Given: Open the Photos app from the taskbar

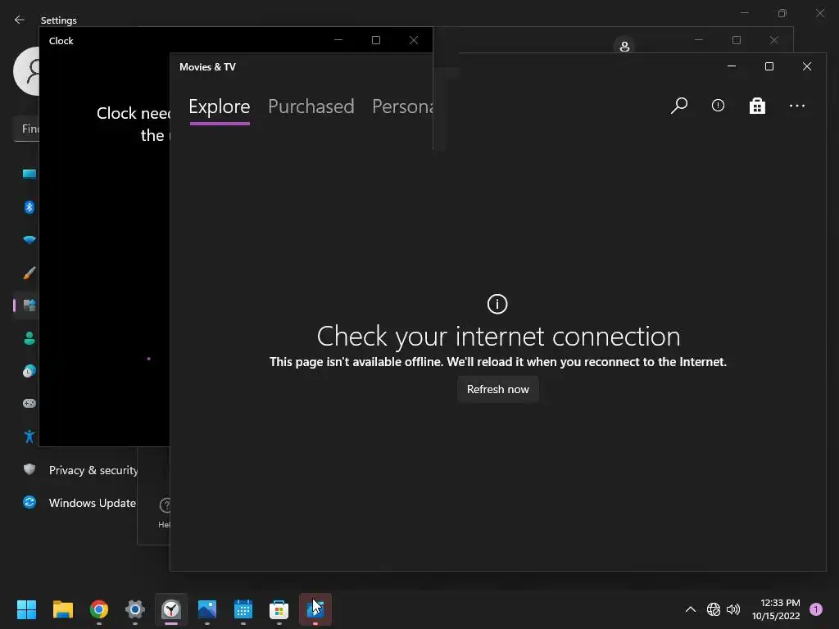Looking at the screenshot, I should 207,609.
